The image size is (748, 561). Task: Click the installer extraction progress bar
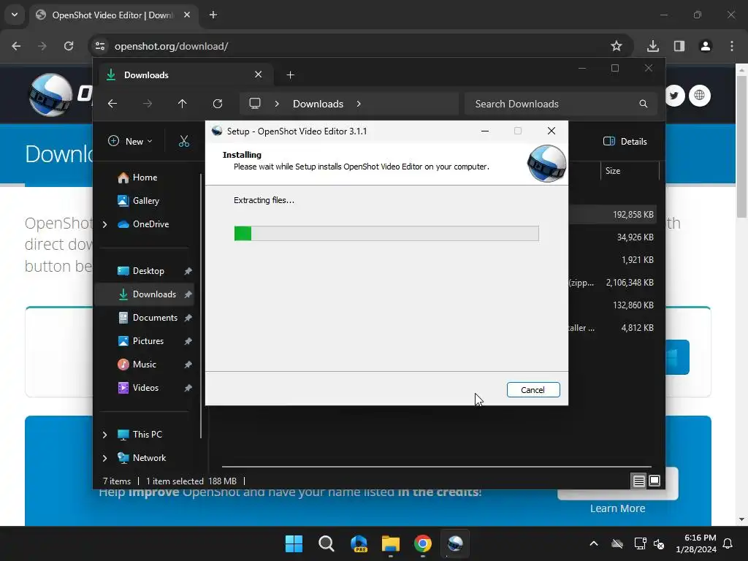point(386,233)
